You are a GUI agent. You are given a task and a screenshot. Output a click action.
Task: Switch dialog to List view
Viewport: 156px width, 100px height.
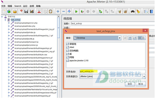(140, 38)
